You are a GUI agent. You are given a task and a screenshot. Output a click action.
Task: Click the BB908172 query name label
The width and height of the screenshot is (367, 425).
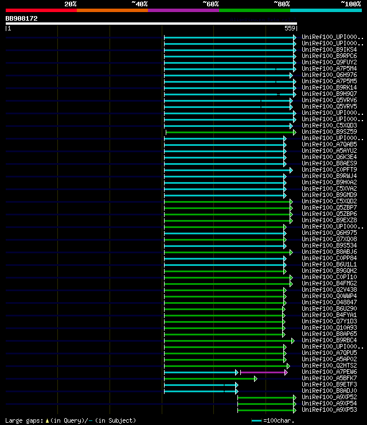coord(21,18)
